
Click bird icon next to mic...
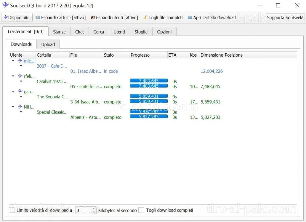[20, 61]
